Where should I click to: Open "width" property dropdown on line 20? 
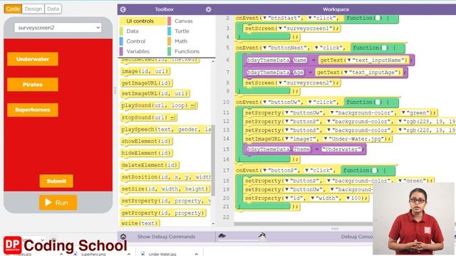[313, 198]
